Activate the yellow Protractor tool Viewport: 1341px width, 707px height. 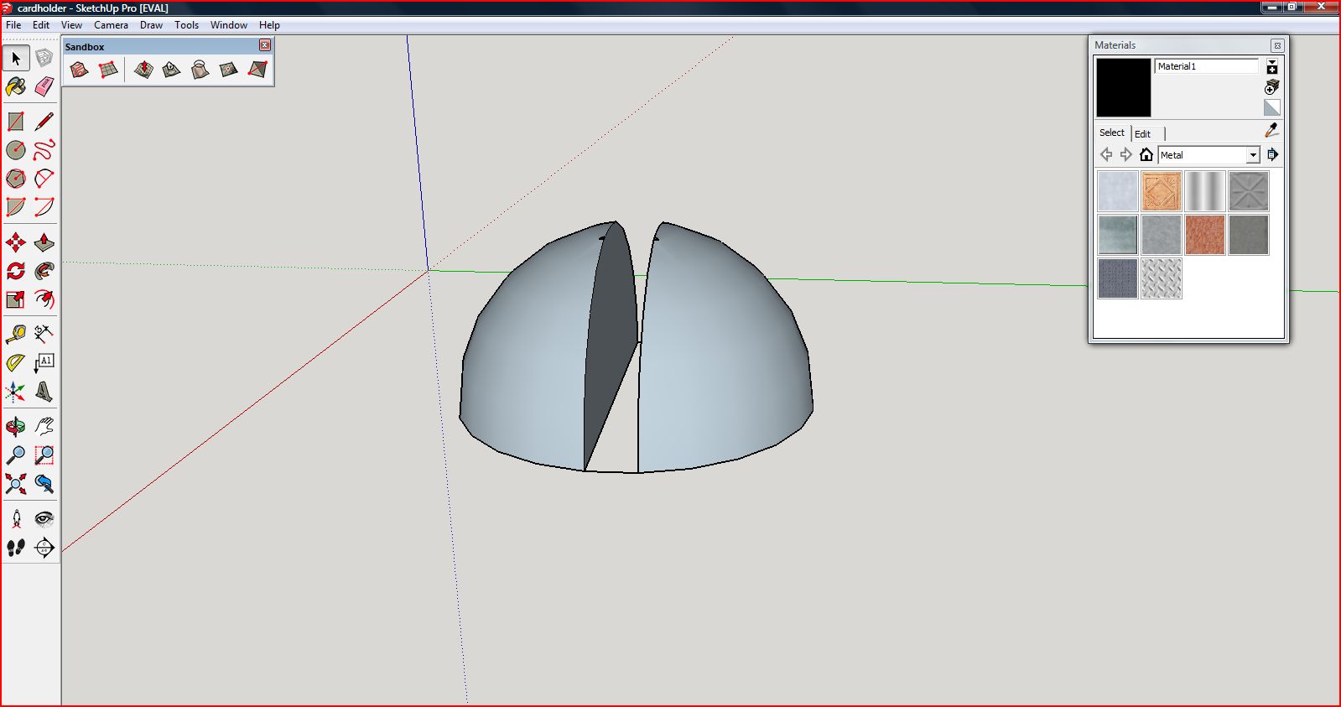pyautogui.click(x=16, y=363)
